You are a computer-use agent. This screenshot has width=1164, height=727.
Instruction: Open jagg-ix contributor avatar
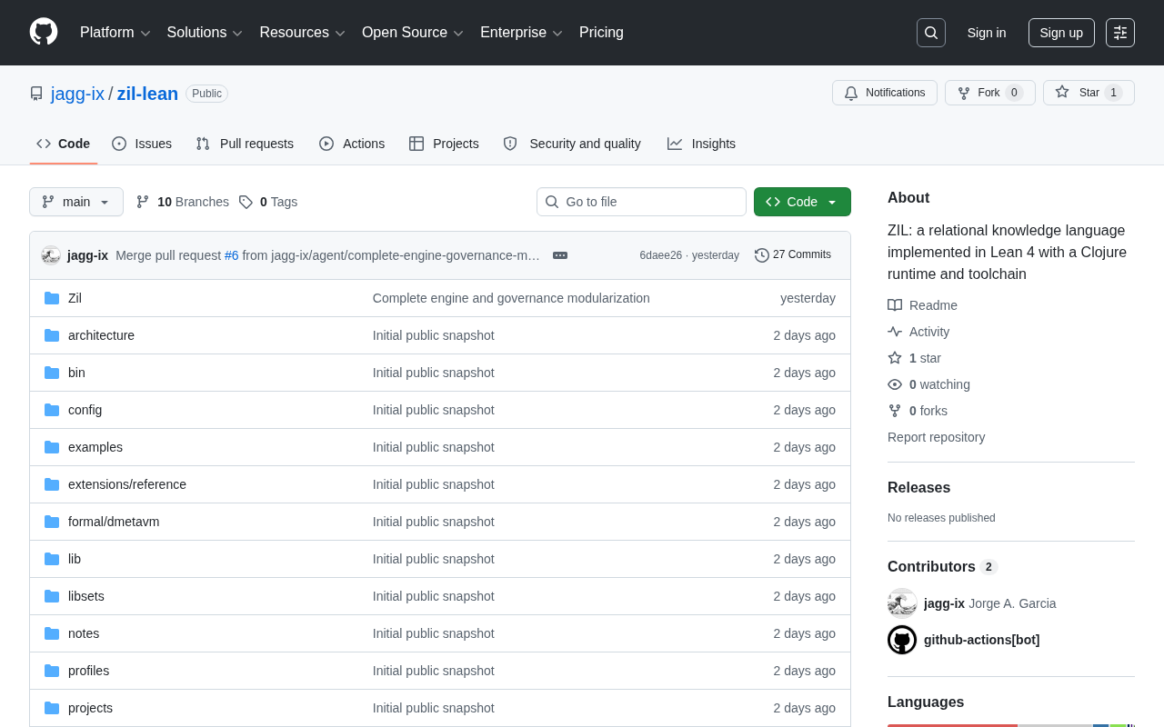pyautogui.click(x=902, y=603)
